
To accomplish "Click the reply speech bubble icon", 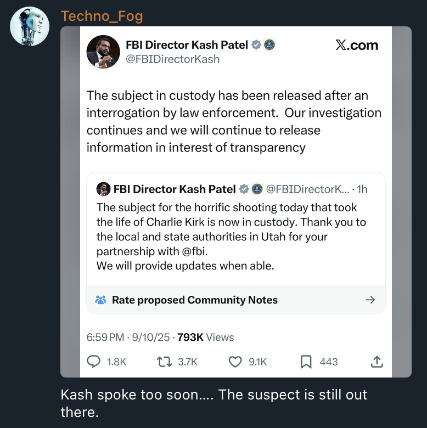I will pyautogui.click(x=94, y=362).
